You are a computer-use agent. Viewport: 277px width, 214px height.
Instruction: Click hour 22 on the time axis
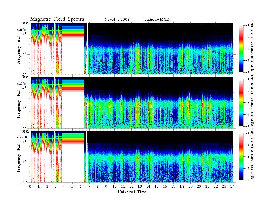216,186
